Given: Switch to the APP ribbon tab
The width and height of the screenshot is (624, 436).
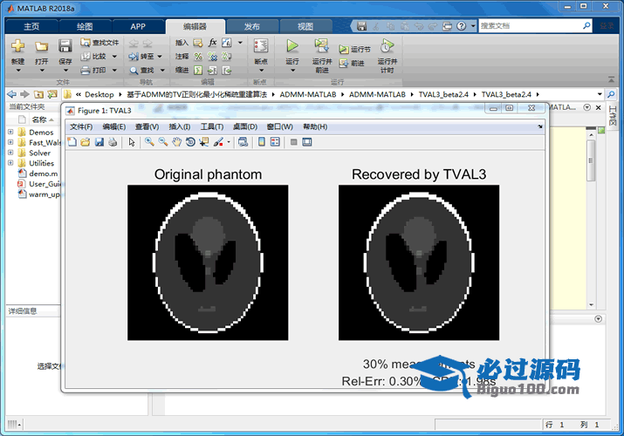Looking at the screenshot, I should (138, 27).
